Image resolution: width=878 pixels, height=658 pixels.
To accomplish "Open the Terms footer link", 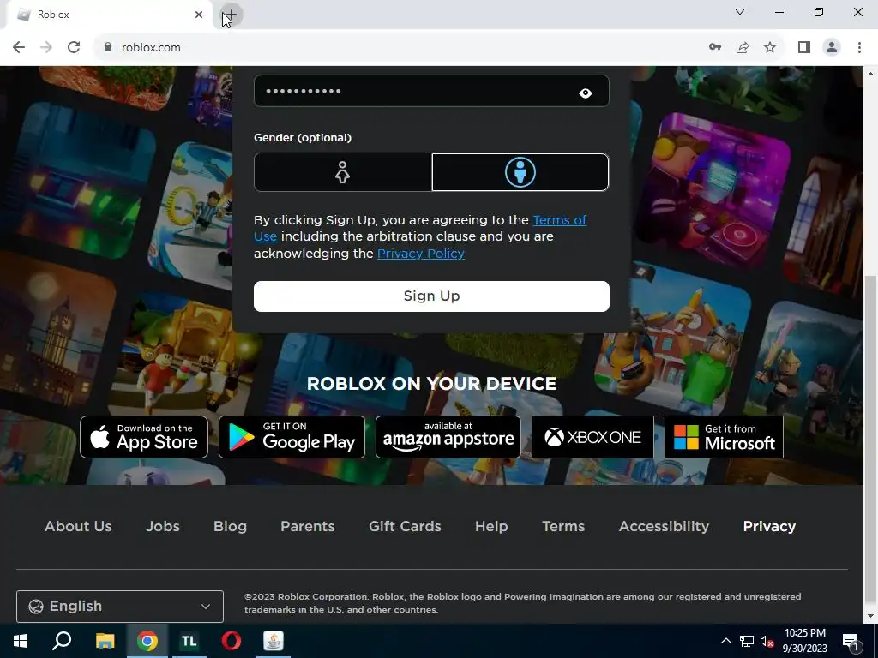I will [x=563, y=526].
